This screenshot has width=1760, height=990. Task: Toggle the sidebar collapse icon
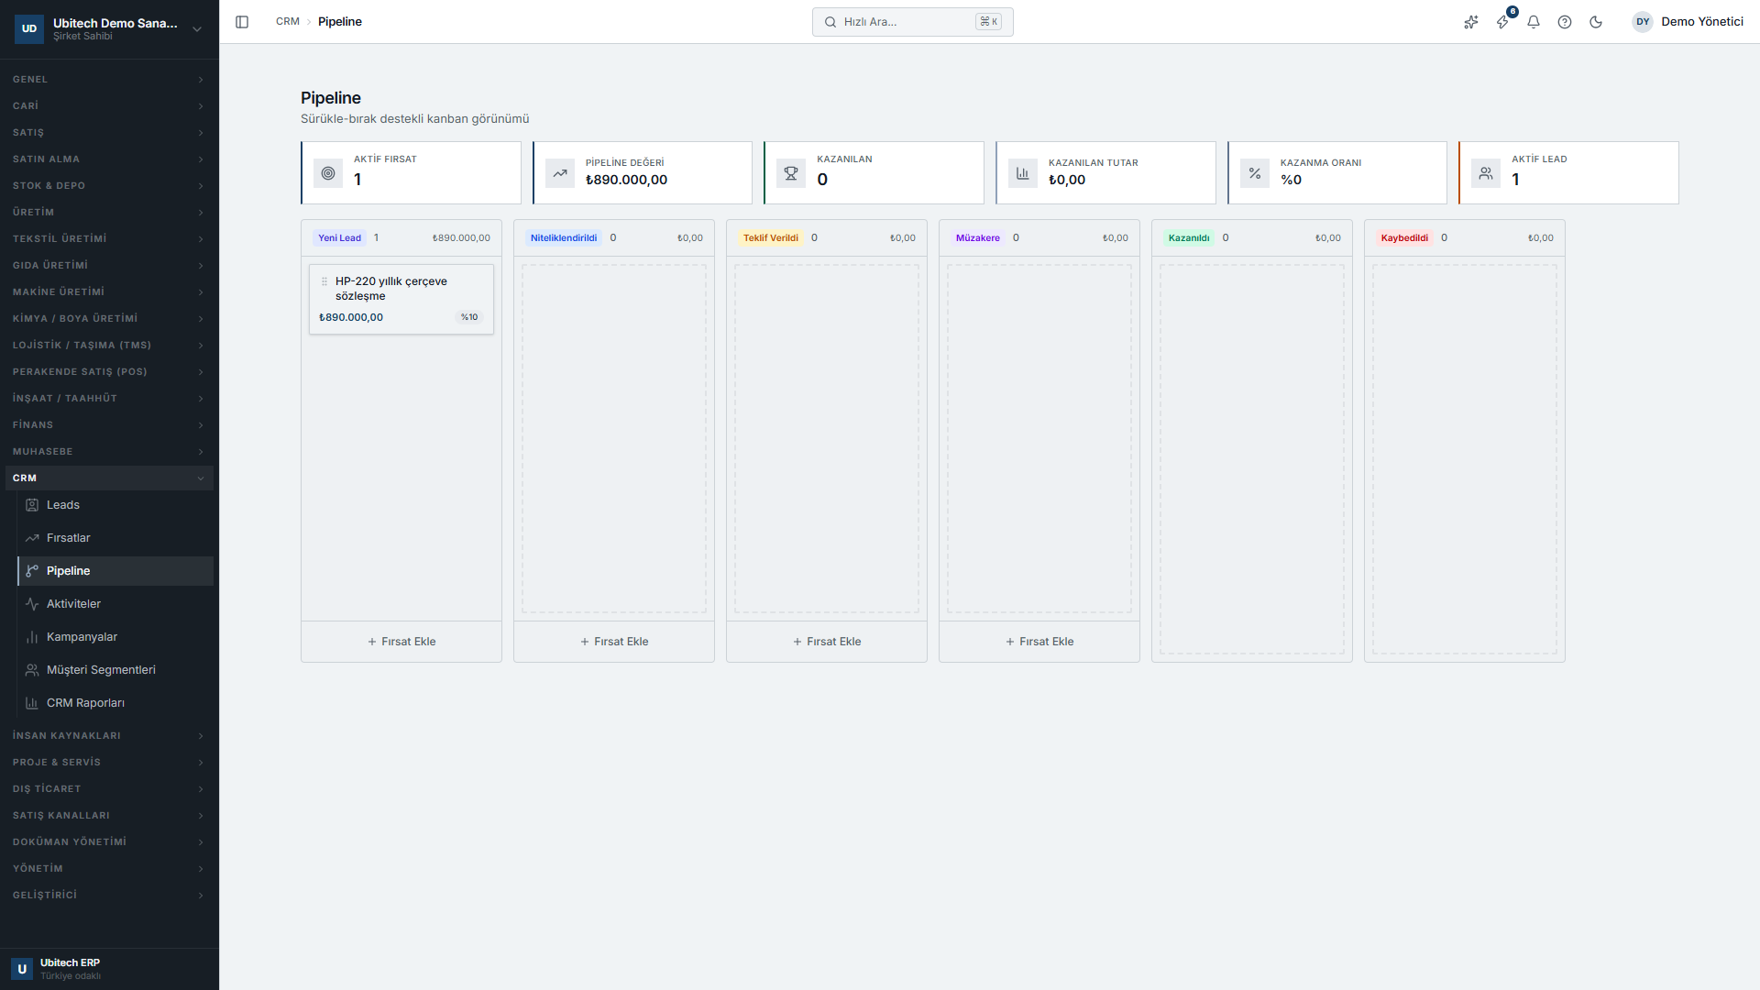point(242,22)
